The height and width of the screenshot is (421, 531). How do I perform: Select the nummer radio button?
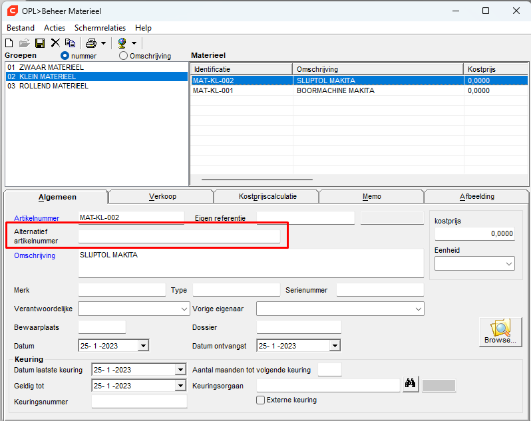(65, 55)
